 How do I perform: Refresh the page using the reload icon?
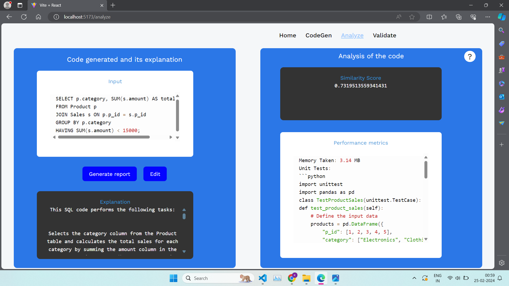pyautogui.click(x=24, y=17)
